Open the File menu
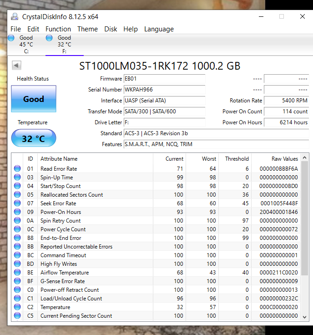Screen dimensions: 313x335 coord(15,29)
